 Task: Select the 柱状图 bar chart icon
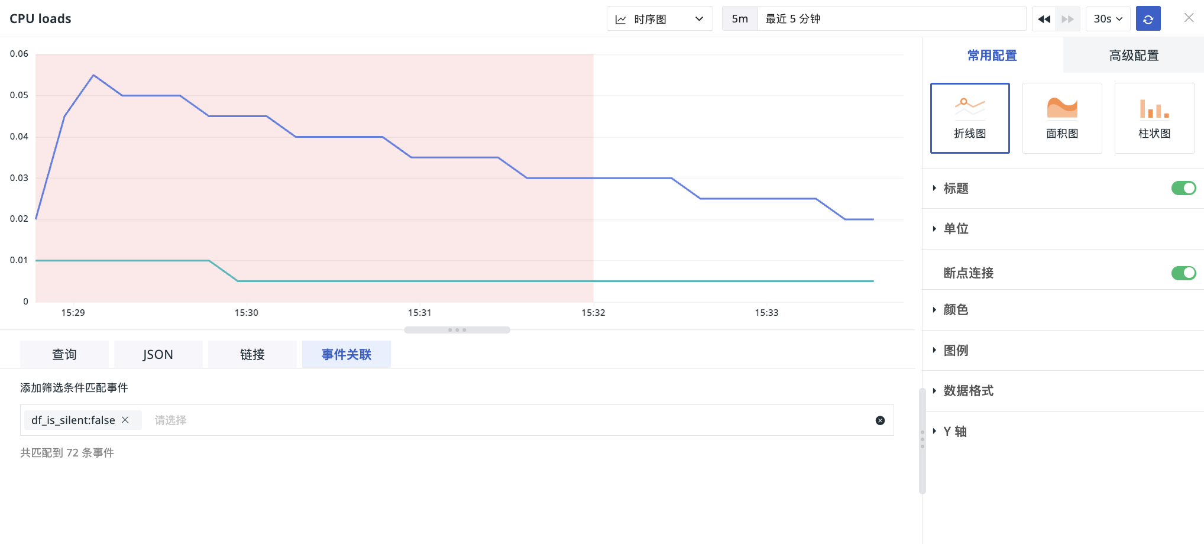point(1154,118)
